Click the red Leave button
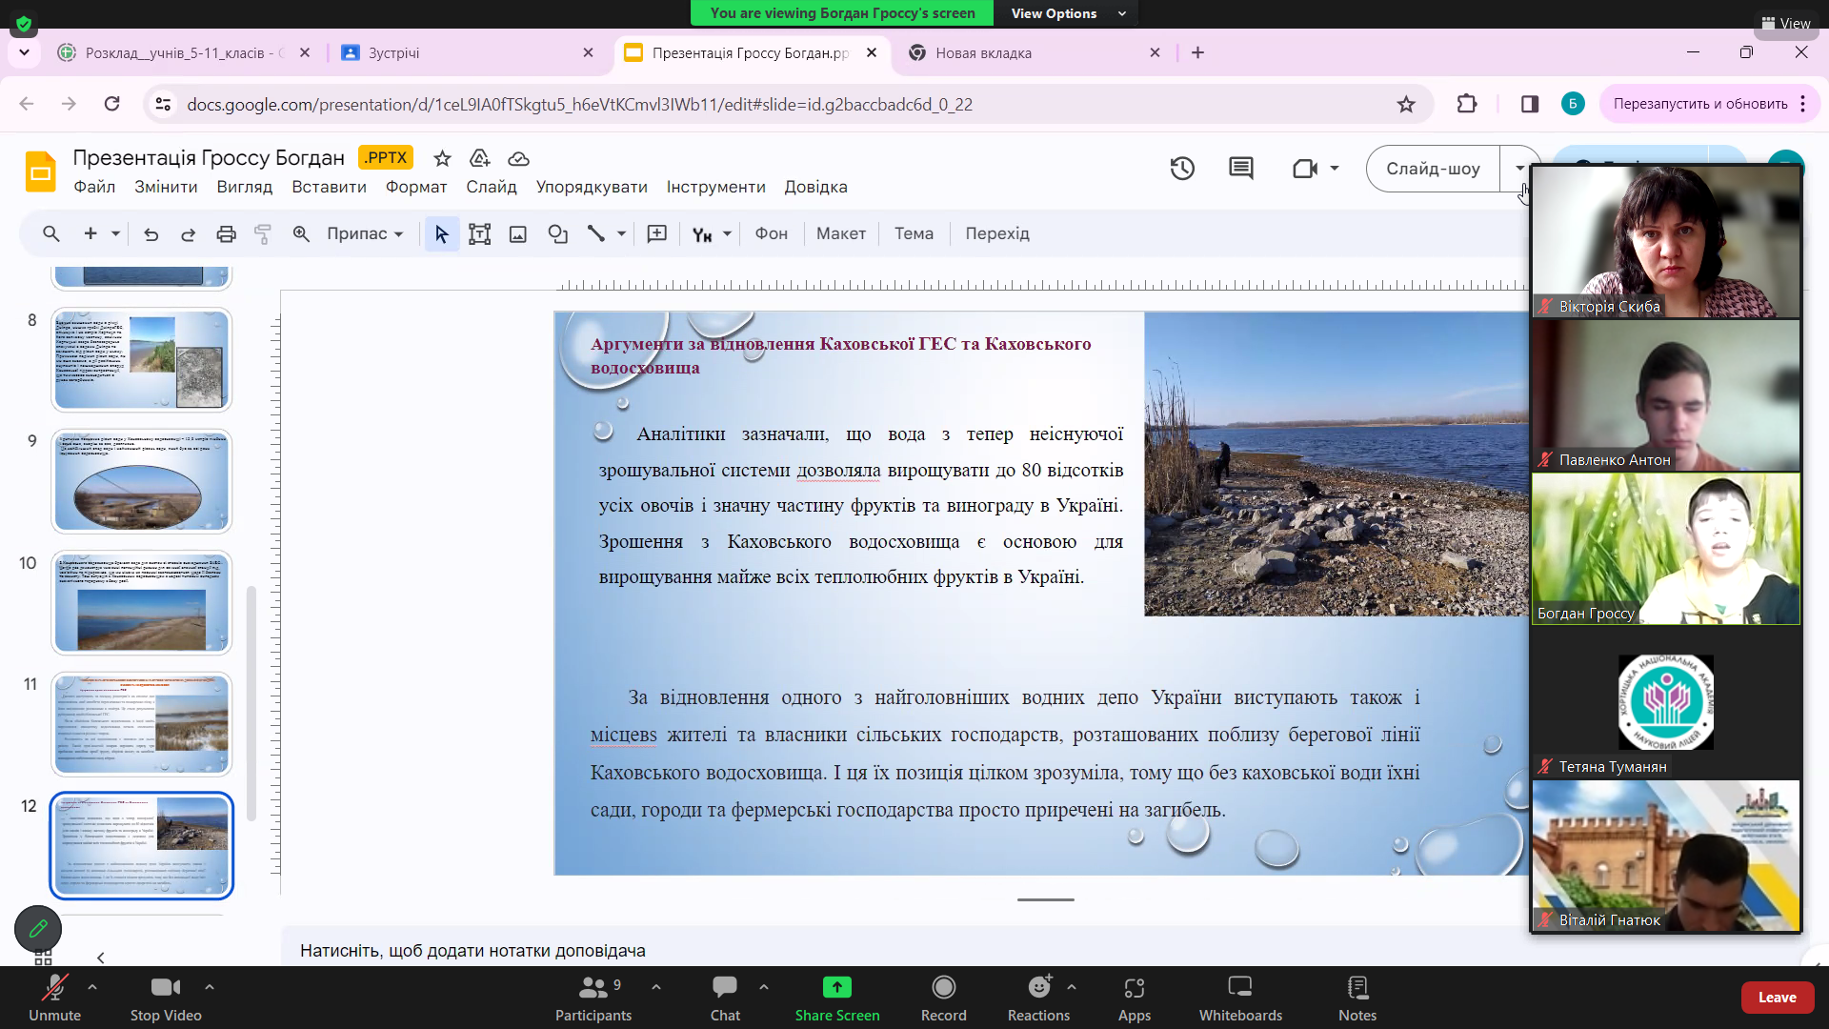1829x1029 pixels. [1778, 997]
